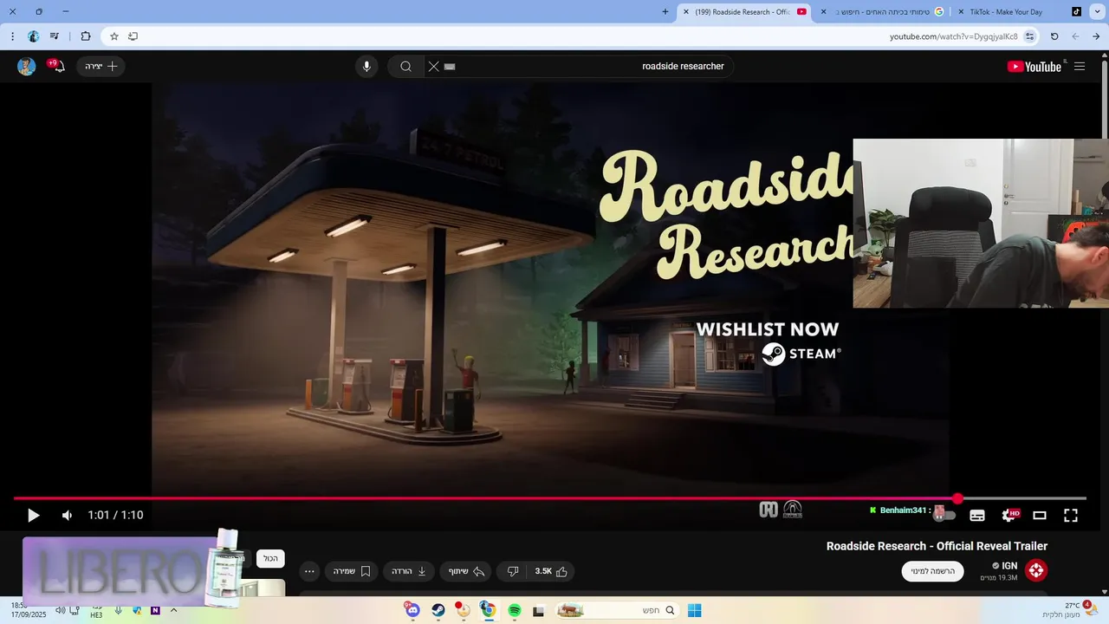This screenshot has width=1109, height=624.
Task: Open Discord from the taskbar
Action: (x=412, y=610)
